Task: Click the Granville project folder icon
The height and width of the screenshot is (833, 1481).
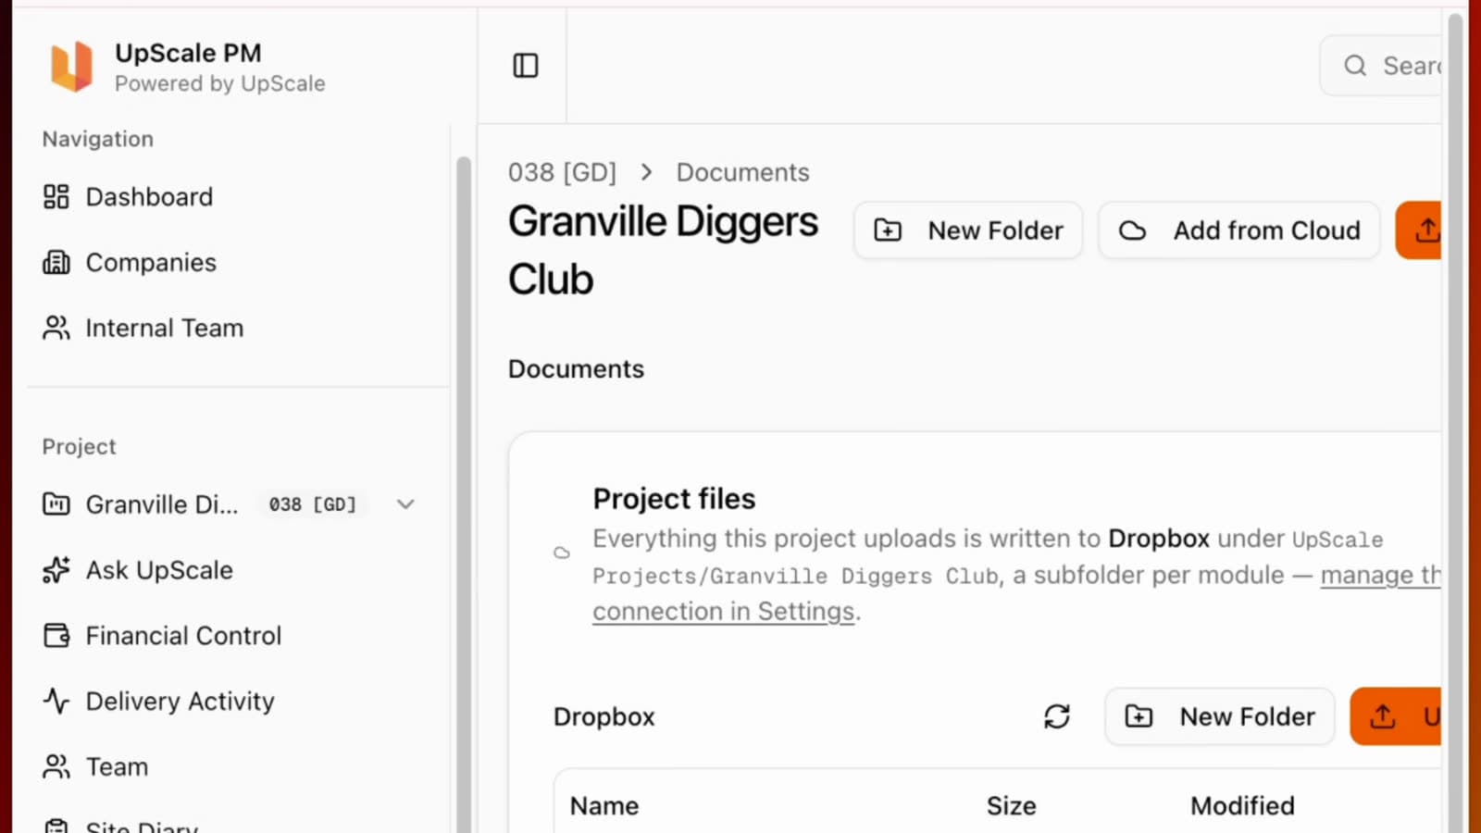Action: [x=56, y=504]
